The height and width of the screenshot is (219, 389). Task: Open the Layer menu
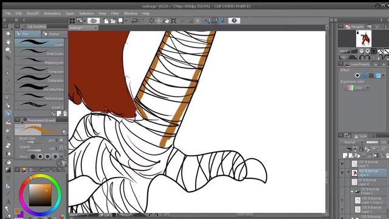pyautogui.click(x=70, y=13)
